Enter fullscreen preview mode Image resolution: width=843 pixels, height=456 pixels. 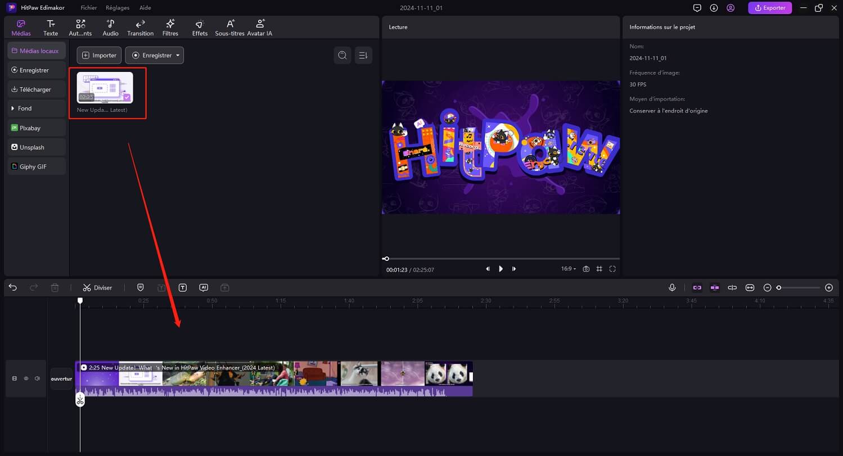click(612, 269)
